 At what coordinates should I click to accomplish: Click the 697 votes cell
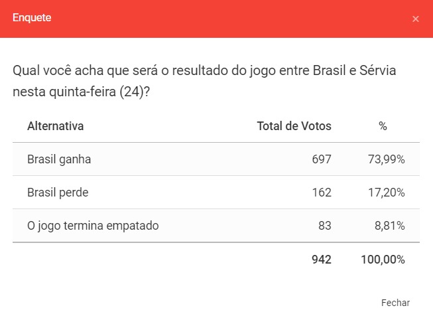(321, 159)
